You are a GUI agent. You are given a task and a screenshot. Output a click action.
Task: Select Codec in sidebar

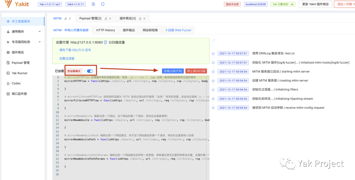pyautogui.click(x=23, y=83)
